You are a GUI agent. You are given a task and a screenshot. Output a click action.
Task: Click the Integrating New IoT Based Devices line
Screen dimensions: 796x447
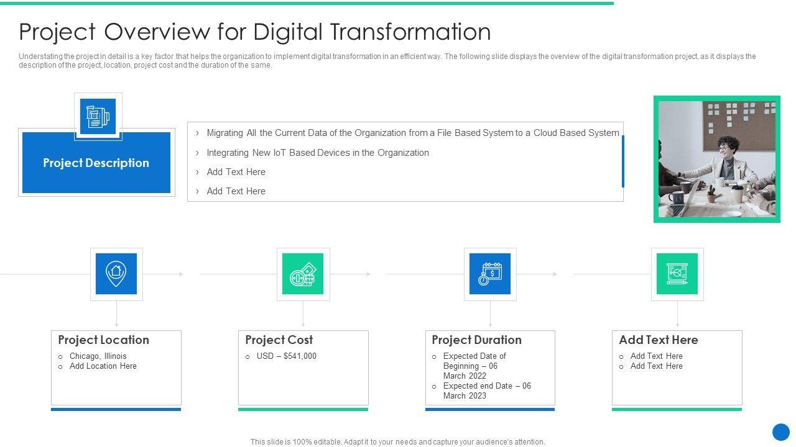[x=318, y=153]
